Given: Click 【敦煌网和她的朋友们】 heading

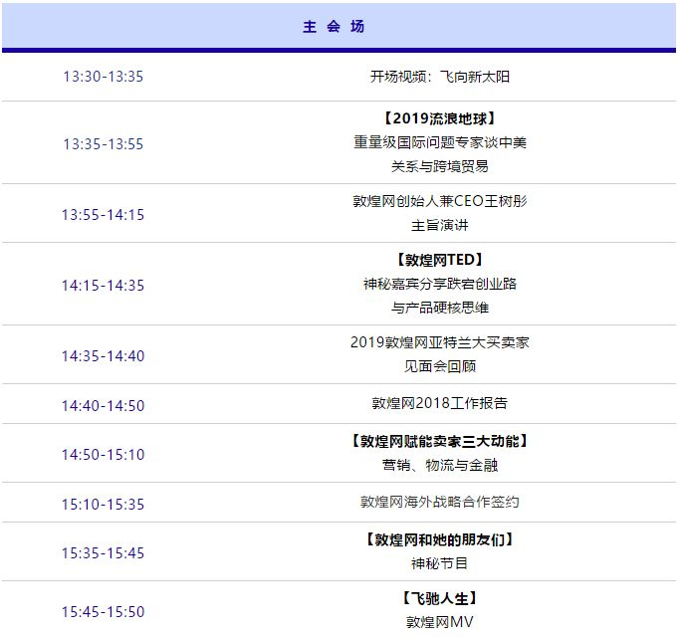Looking at the screenshot, I should coord(440,539).
